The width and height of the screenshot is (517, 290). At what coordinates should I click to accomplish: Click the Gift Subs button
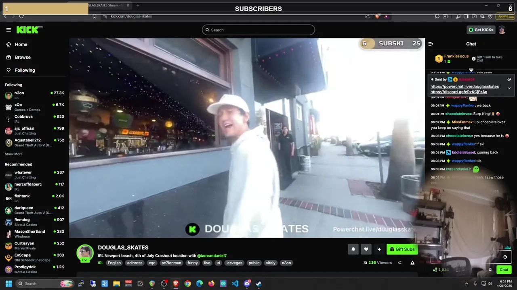402,249
